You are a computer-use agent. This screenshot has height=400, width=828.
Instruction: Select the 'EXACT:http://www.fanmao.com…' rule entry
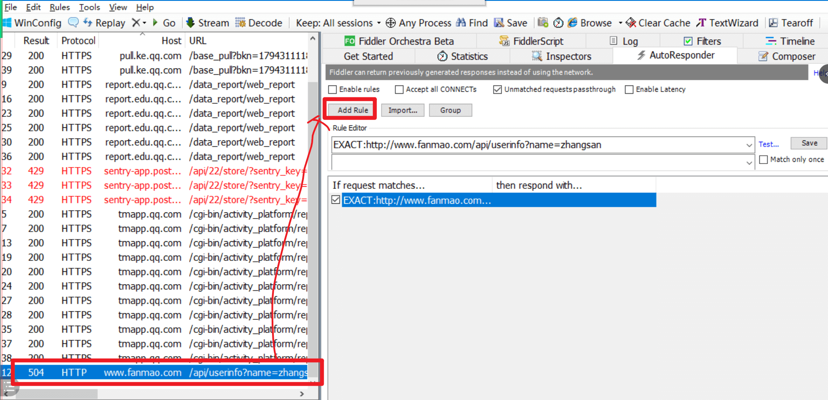point(499,200)
